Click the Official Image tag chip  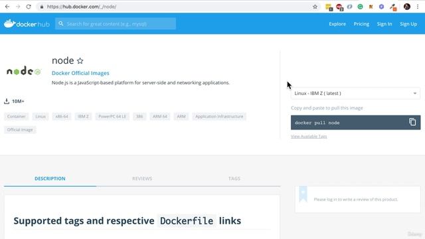(20, 130)
